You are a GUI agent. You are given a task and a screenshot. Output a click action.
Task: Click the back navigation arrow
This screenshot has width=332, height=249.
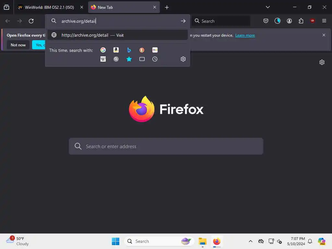[x=8, y=21]
